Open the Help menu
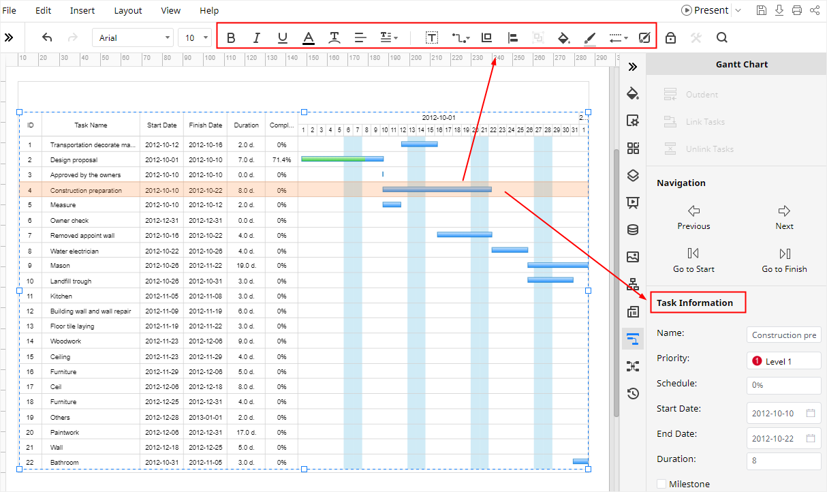The height and width of the screenshot is (492, 827). click(209, 10)
